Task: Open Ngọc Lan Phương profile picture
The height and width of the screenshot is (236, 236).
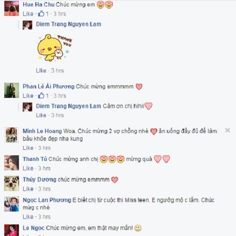Action: coord(12,204)
